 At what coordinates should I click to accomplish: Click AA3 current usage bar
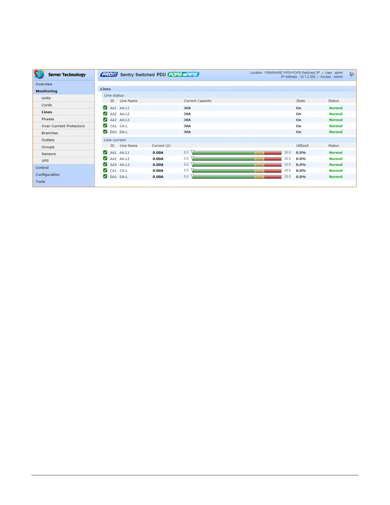[236, 165]
